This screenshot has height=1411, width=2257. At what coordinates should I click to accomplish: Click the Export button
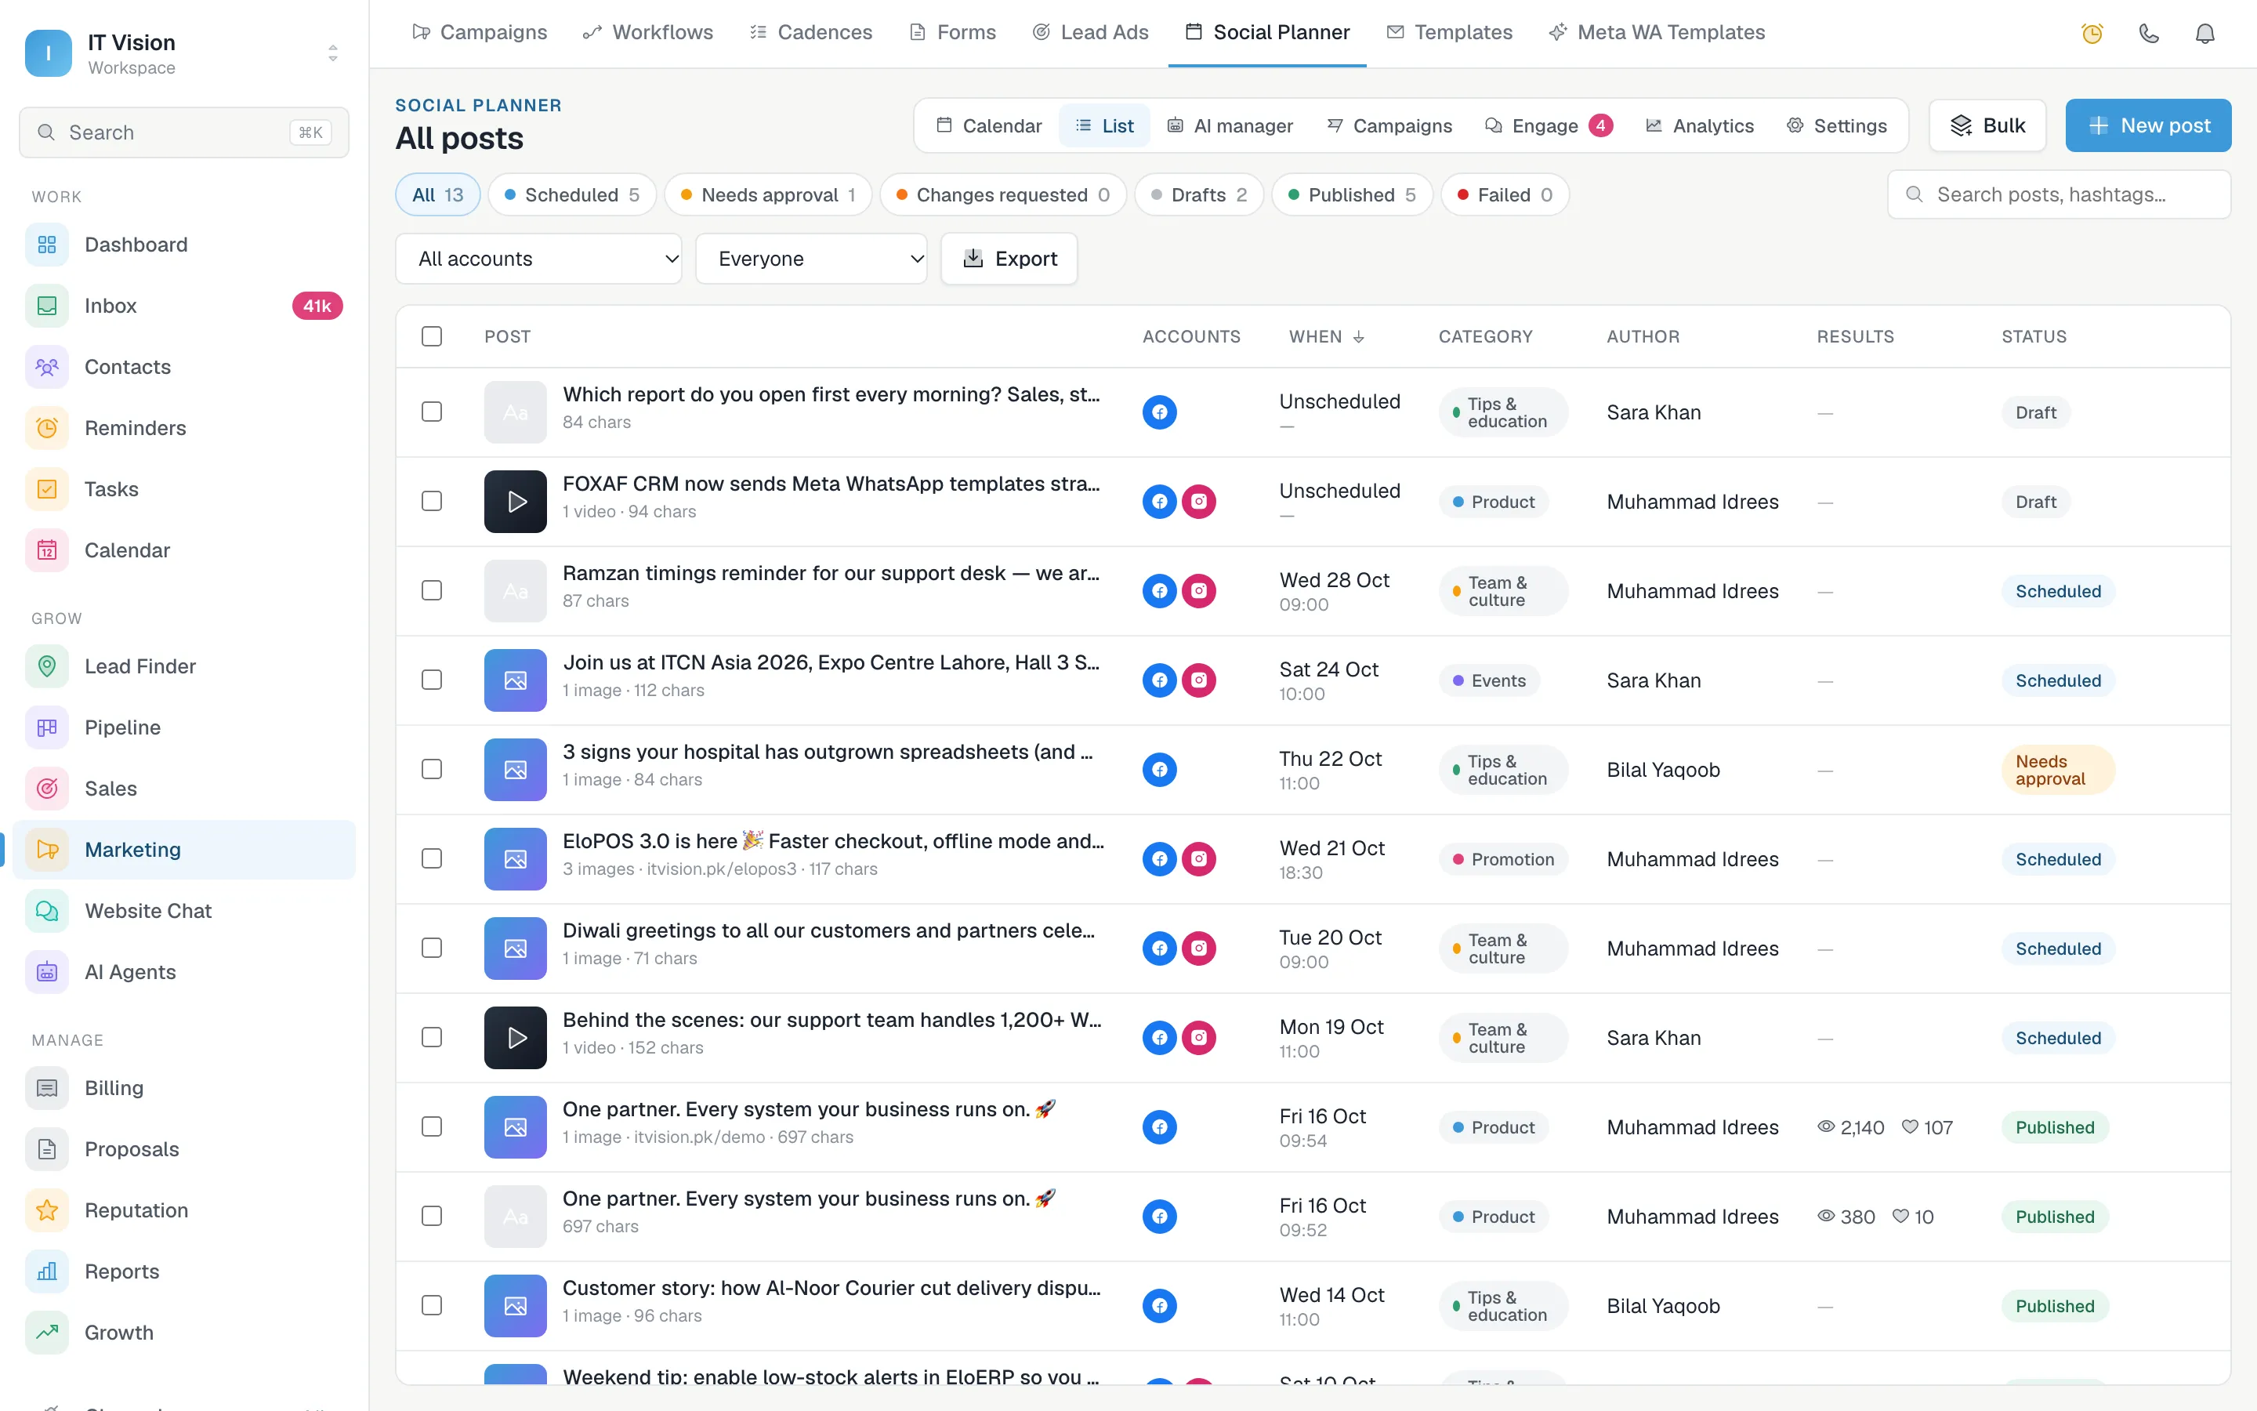pos(1009,259)
